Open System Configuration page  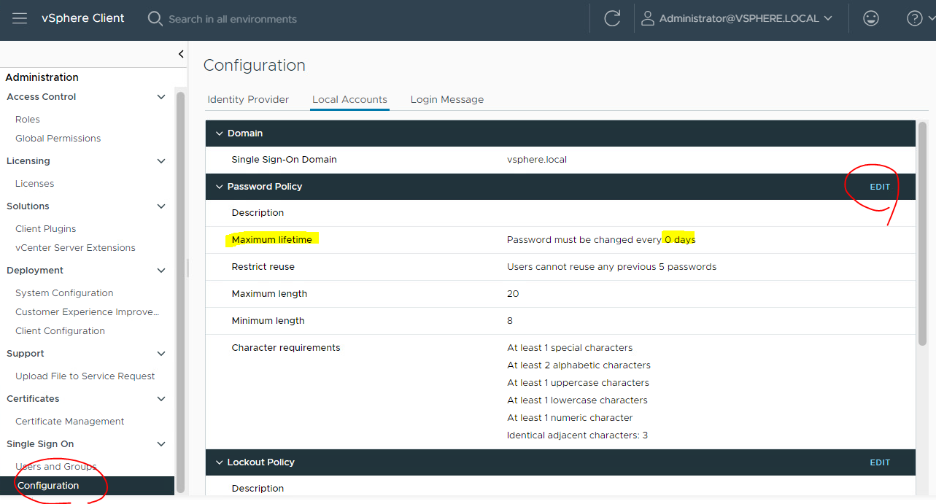click(64, 293)
